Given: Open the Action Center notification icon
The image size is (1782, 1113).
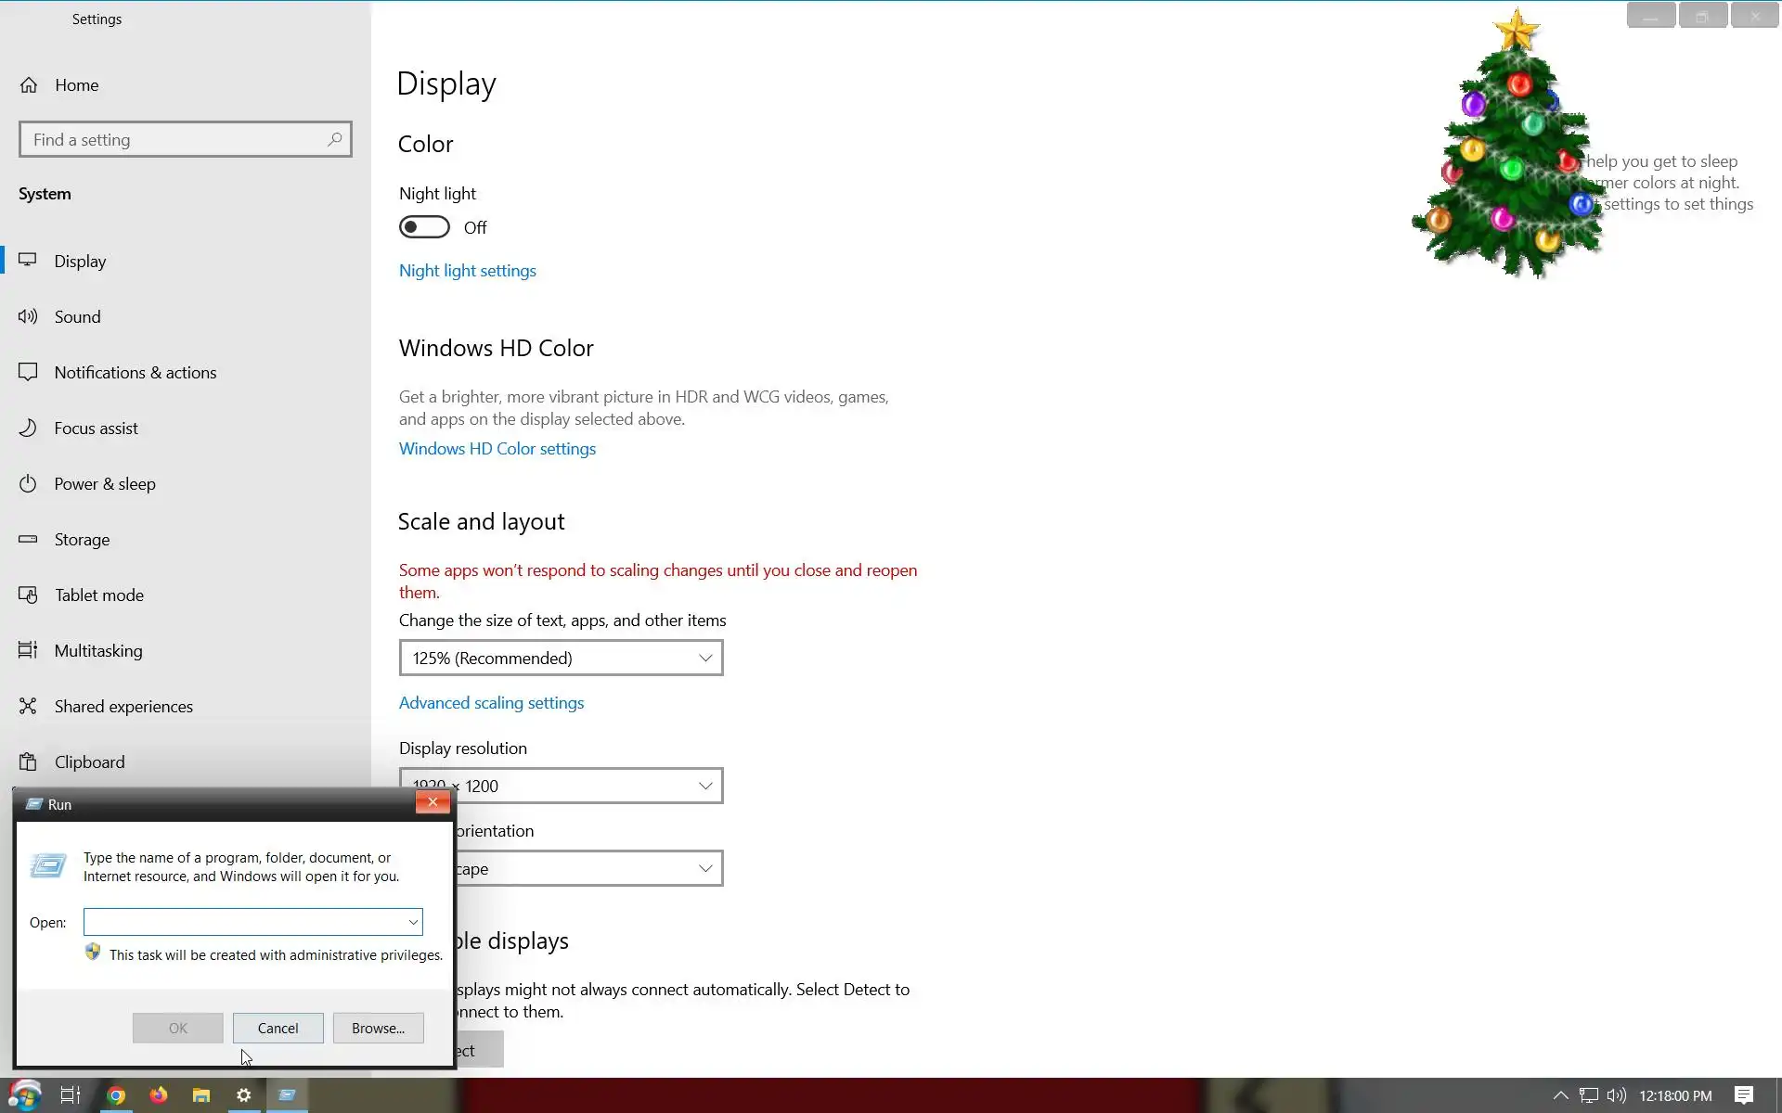Looking at the screenshot, I should 1744,1095.
